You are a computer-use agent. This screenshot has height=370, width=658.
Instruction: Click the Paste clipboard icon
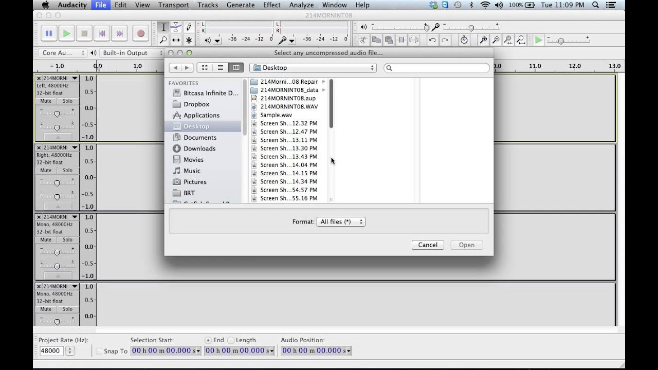[389, 40]
